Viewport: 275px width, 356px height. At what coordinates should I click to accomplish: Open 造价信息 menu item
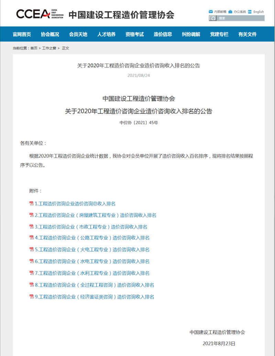163,34
